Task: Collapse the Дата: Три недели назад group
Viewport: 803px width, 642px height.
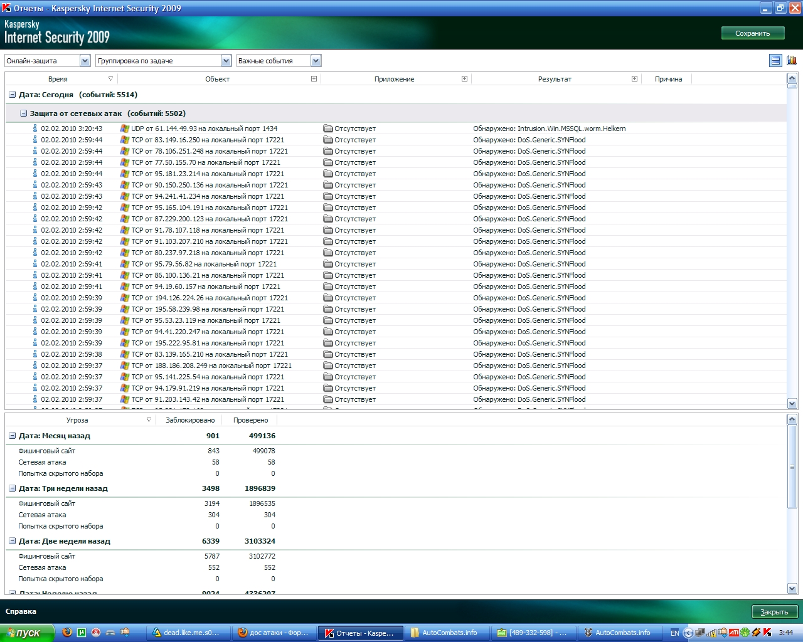Action: tap(12, 488)
